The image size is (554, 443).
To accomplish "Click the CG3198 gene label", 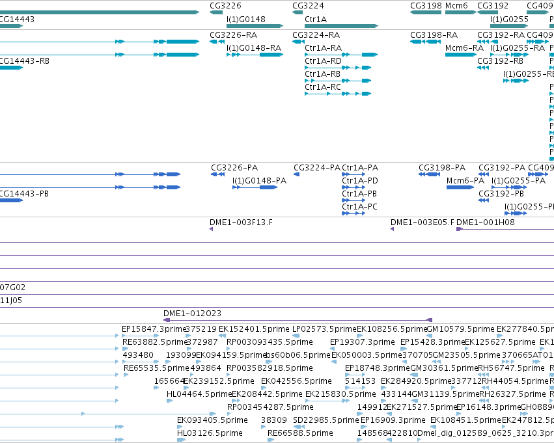I will [x=426, y=6].
